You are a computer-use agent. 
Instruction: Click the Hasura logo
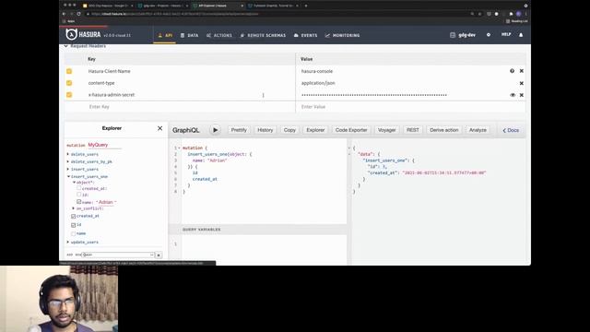click(83, 35)
